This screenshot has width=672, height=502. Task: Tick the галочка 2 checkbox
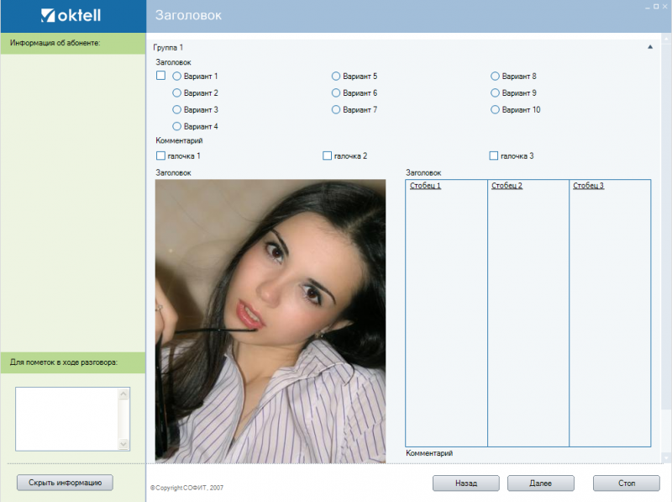tap(327, 156)
